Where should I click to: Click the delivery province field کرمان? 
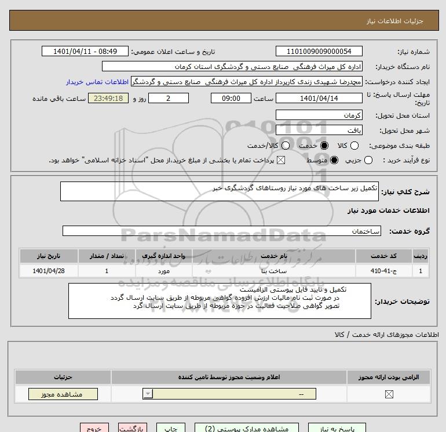coord(319,115)
